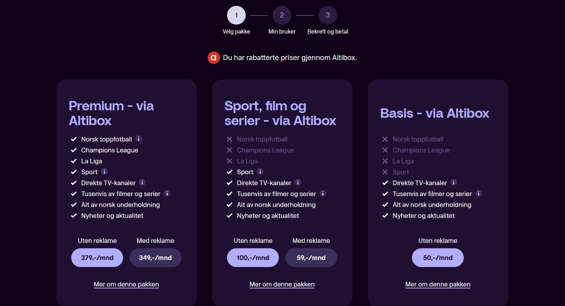Screen dimensions: 565x306
Task: Click crossed-out Sport in Basis card
Action: pyautogui.click(x=401, y=172)
